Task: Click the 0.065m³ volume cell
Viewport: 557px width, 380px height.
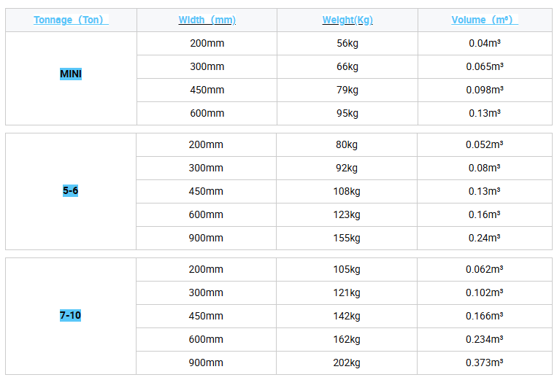Action: (x=485, y=67)
